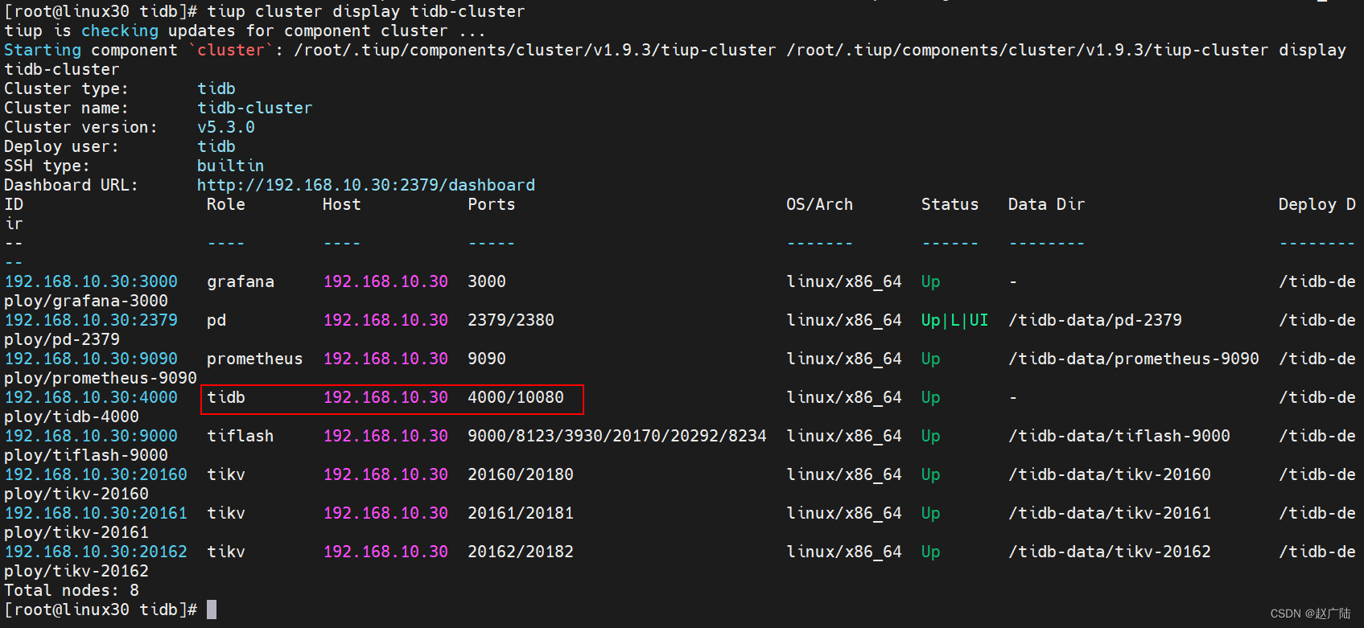Click the tikv ID 192.168.10.30:20160

[96, 474]
